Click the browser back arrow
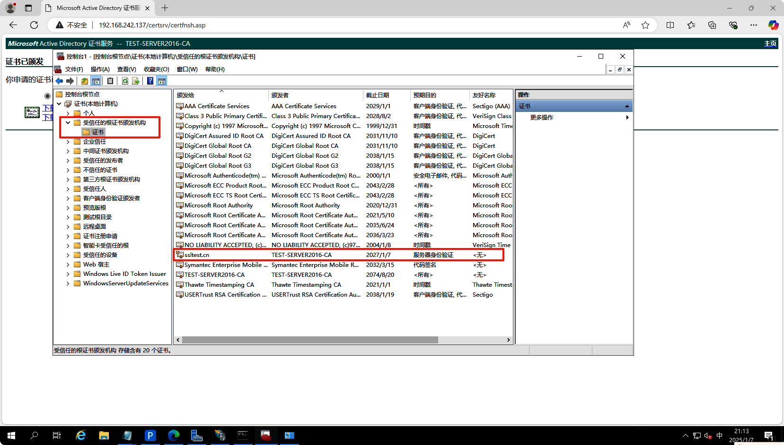Screen dimensions: 784x445 click(x=13, y=25)
